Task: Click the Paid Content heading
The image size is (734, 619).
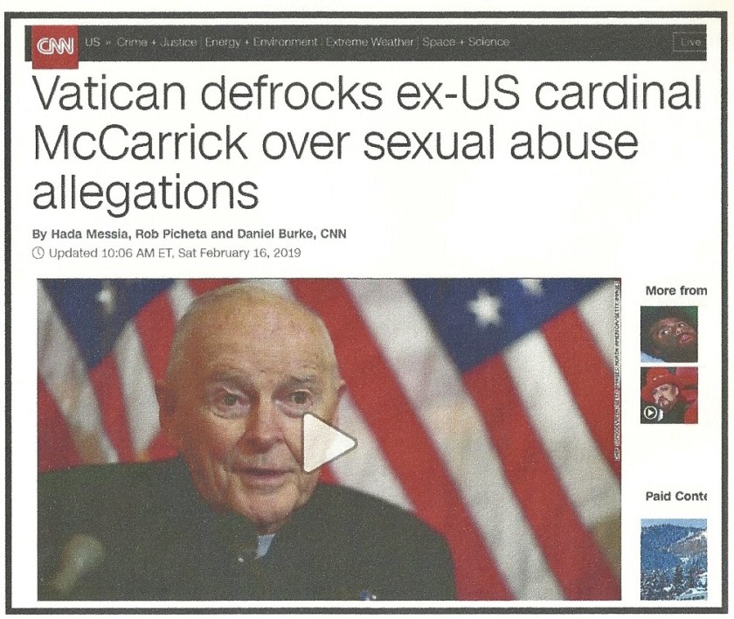Action: click(676, 496)
